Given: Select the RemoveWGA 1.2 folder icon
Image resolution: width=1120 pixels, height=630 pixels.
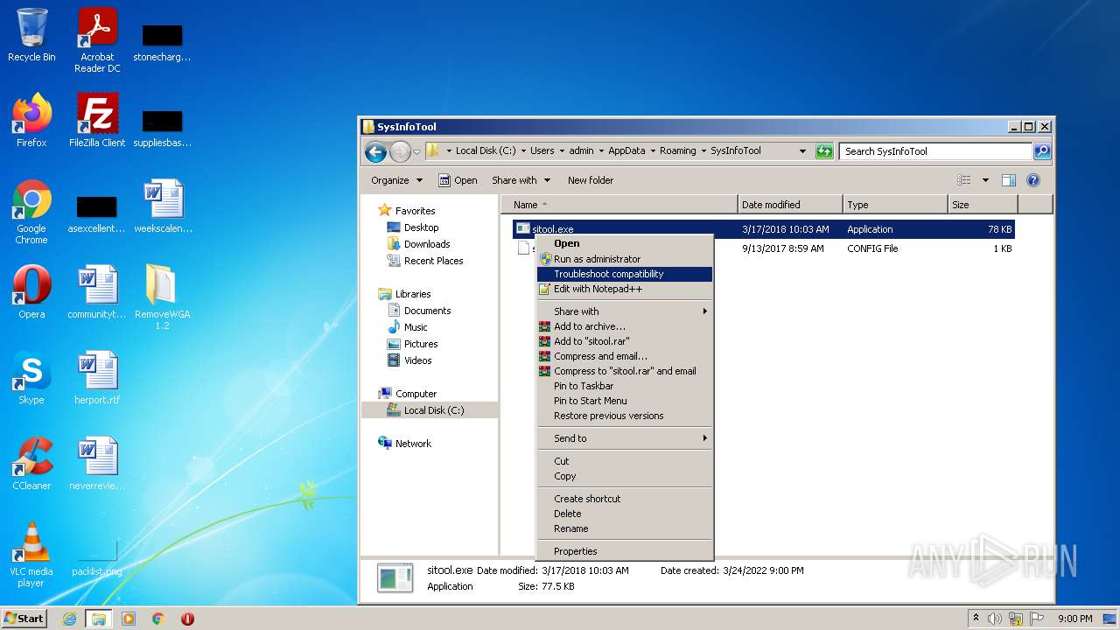Looking at the screenshot, I should (x=162, y=297).
